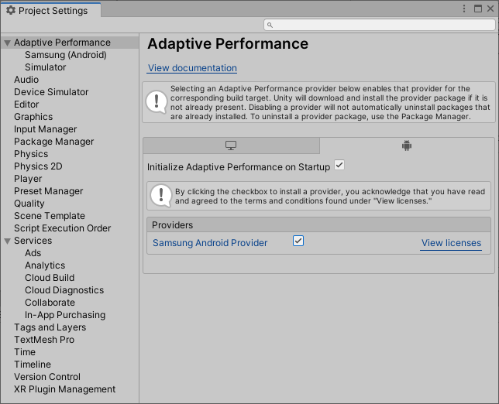Open Physics settings
The height and width of the screenshot is (404, 499).
[x=31, y=154]
